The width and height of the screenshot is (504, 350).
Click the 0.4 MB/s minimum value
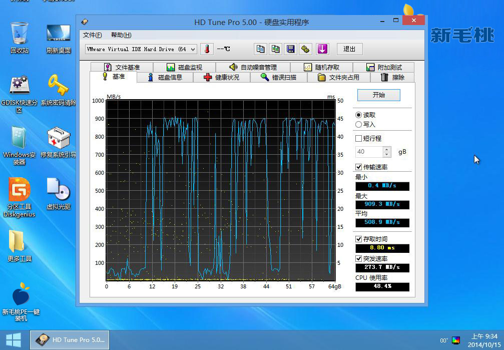pos(382,186)
